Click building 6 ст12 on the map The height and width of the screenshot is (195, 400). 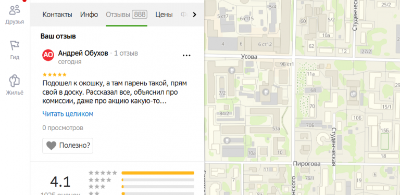[x=265, y=44]
